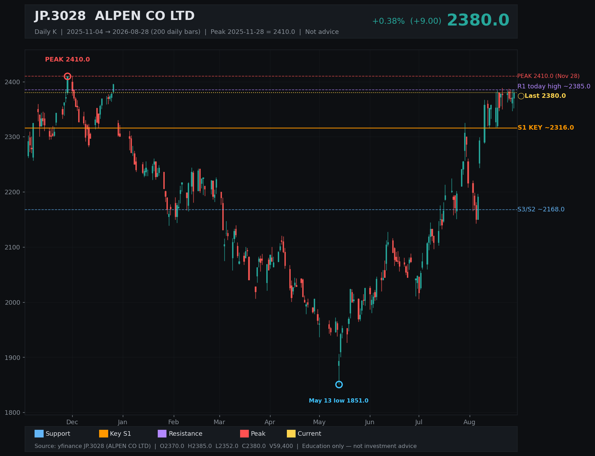This screenshot has width=595, height=456.
Task: Click the 'Mar' x-axis label
Action: click(x=220, y=422)
